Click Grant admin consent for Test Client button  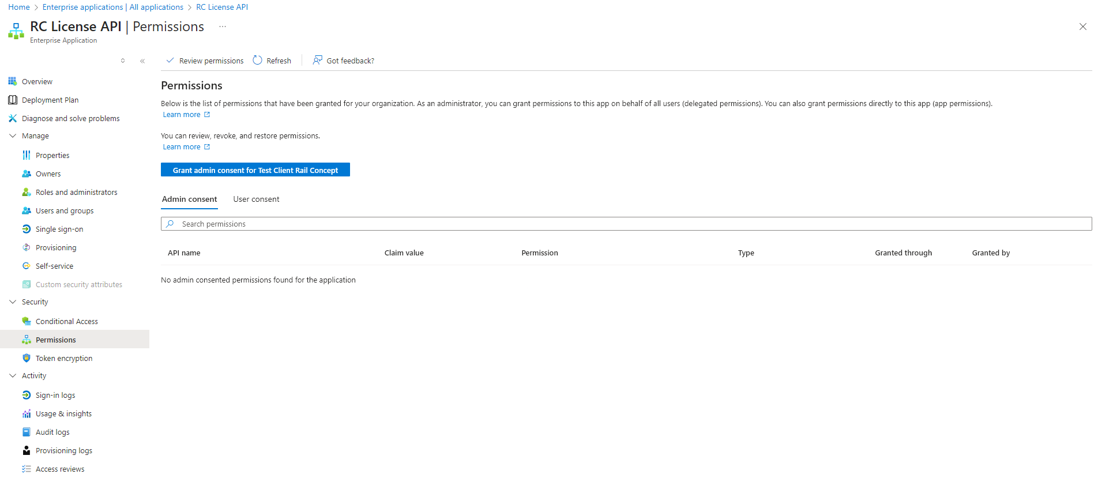point(255,170)
